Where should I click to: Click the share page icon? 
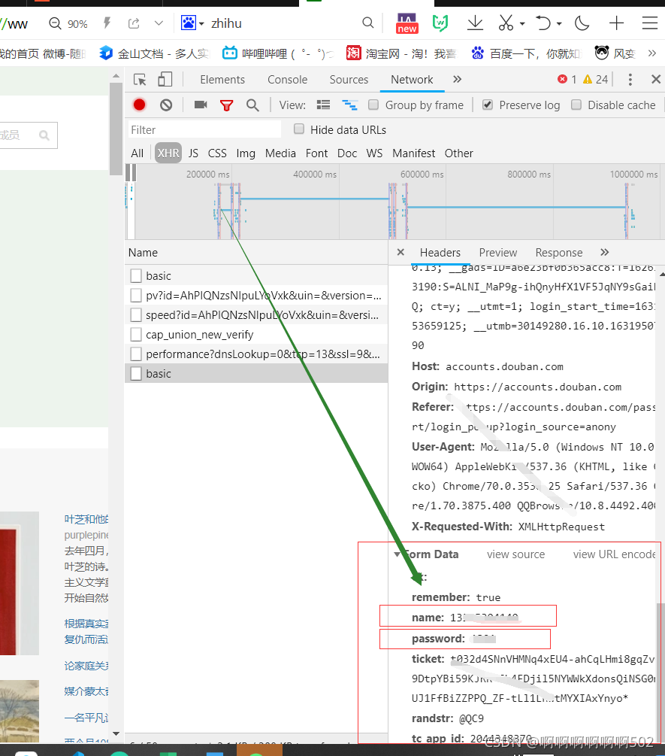click(134, 23)
